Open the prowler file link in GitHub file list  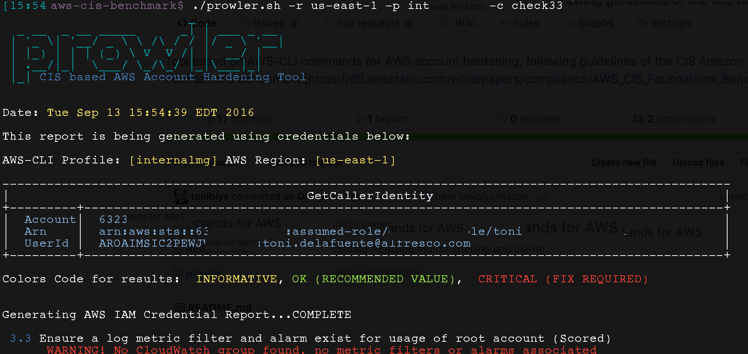click(x=204, y=274)
